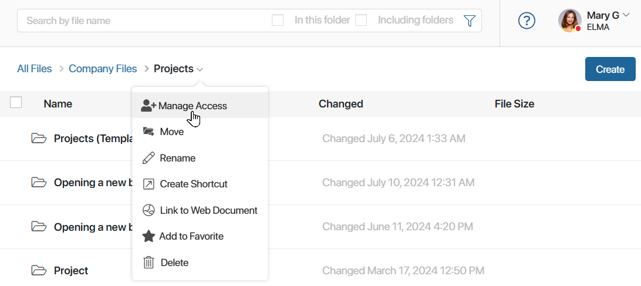Collapse the Projects breadcrumb dropdown chevron

point(200,70)
